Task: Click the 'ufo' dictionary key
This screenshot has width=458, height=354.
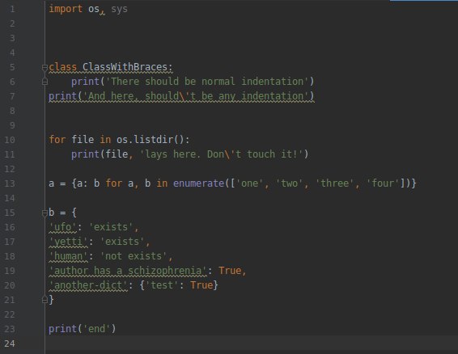Action: pyautogui.click(x=62, y=227)
